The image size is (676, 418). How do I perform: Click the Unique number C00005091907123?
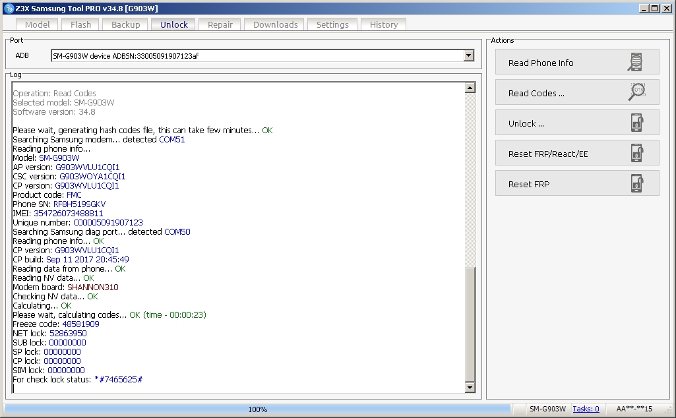[108, 223]
